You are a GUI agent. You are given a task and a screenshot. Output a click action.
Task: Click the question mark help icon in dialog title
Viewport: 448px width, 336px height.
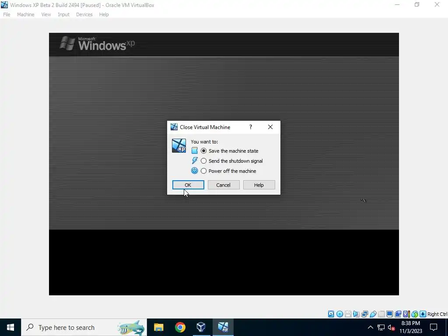tap(251, 127)
